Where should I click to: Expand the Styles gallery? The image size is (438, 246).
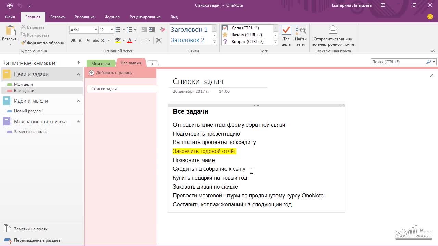coord(214,42)
